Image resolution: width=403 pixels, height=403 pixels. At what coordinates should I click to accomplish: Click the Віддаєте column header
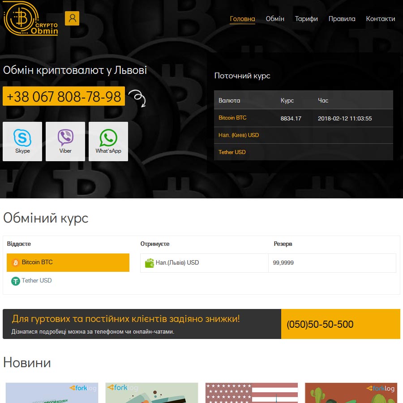[19, 244]
